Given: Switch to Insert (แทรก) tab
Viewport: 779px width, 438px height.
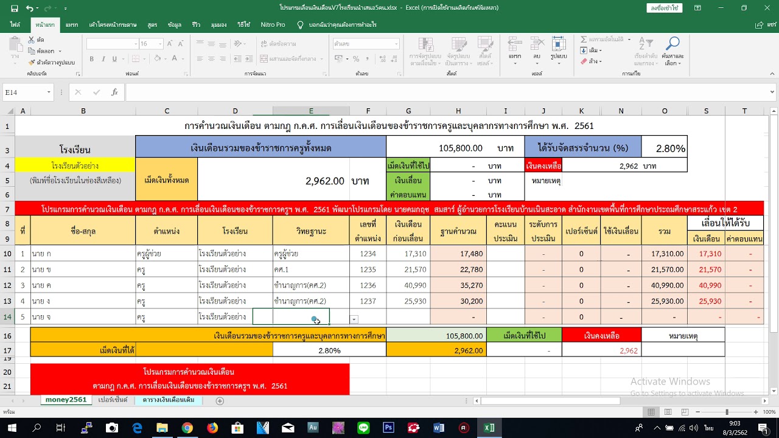Looking at the screenshot, I should tap(72, 25).
